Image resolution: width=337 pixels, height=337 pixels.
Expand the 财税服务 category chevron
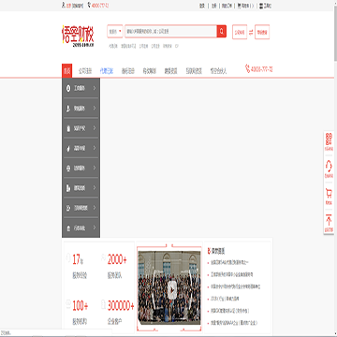point(95,109)
